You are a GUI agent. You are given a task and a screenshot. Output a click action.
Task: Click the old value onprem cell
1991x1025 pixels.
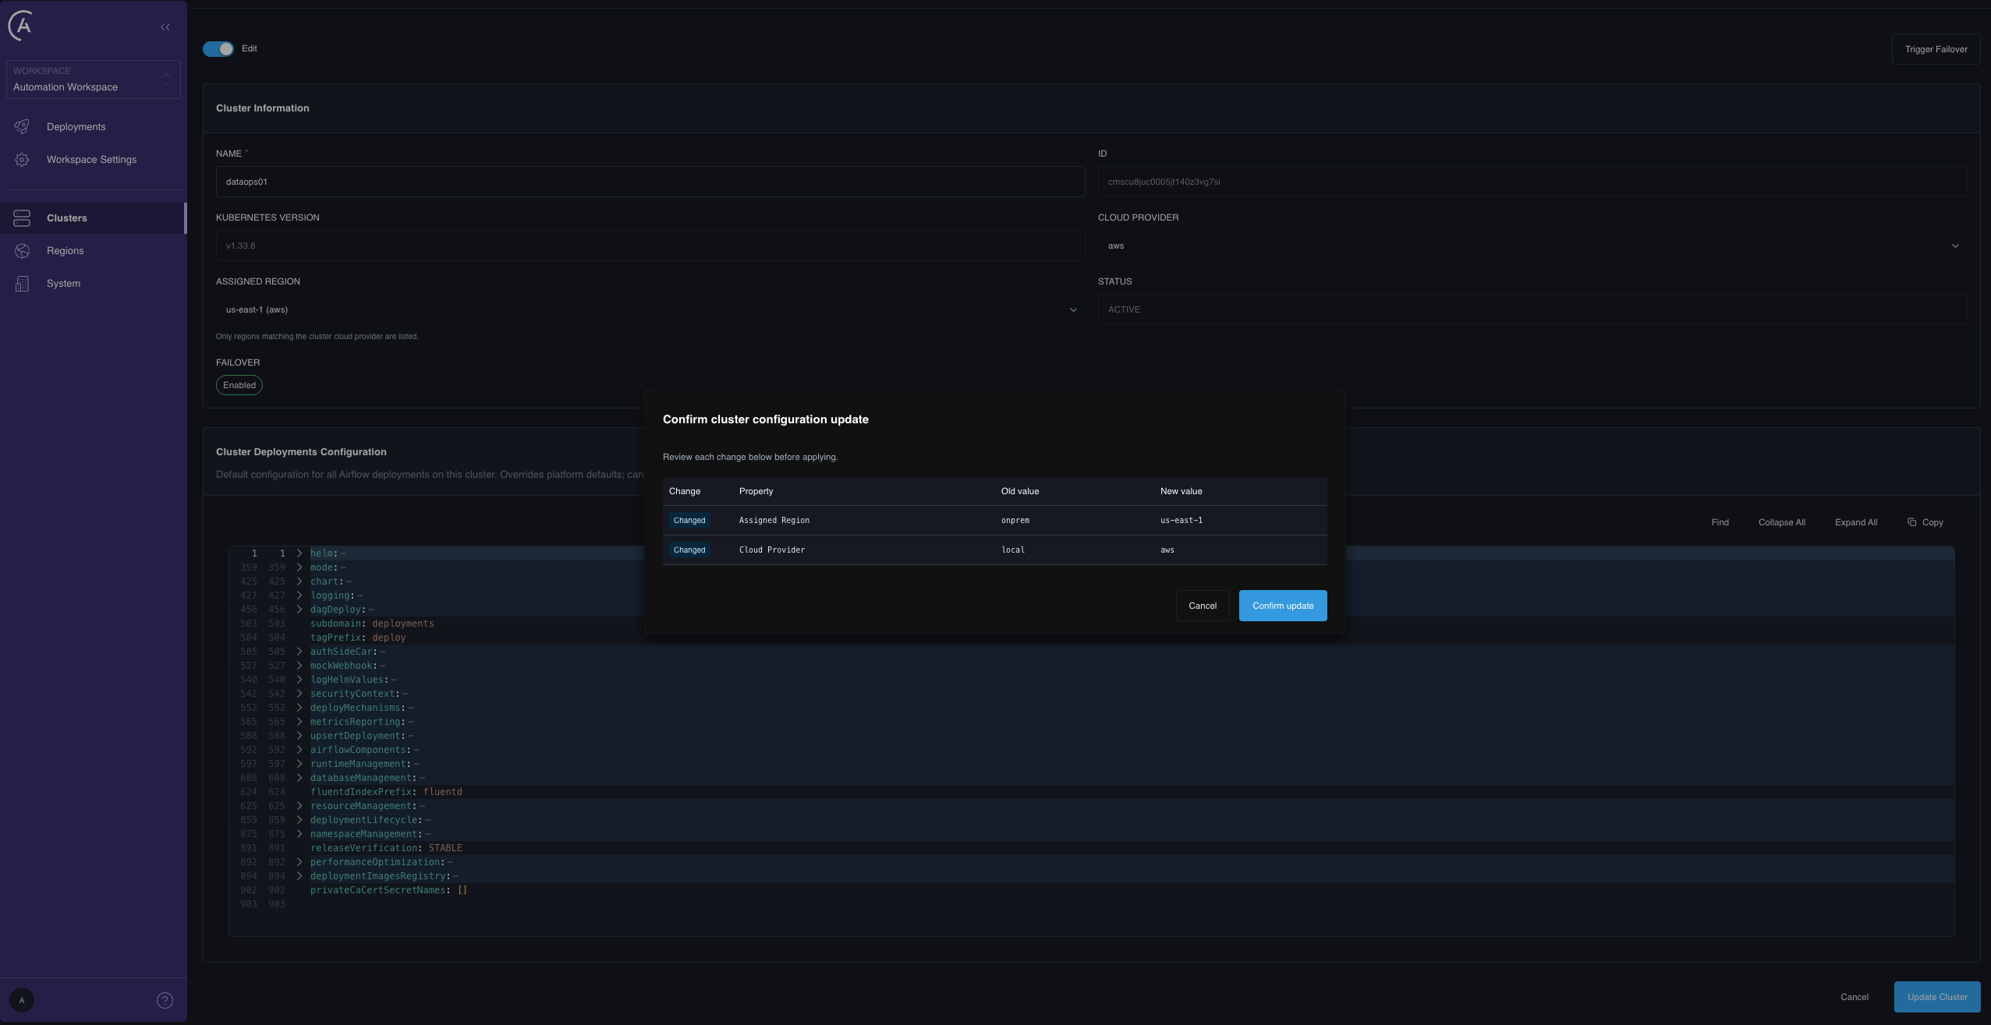click(1015, 521)
